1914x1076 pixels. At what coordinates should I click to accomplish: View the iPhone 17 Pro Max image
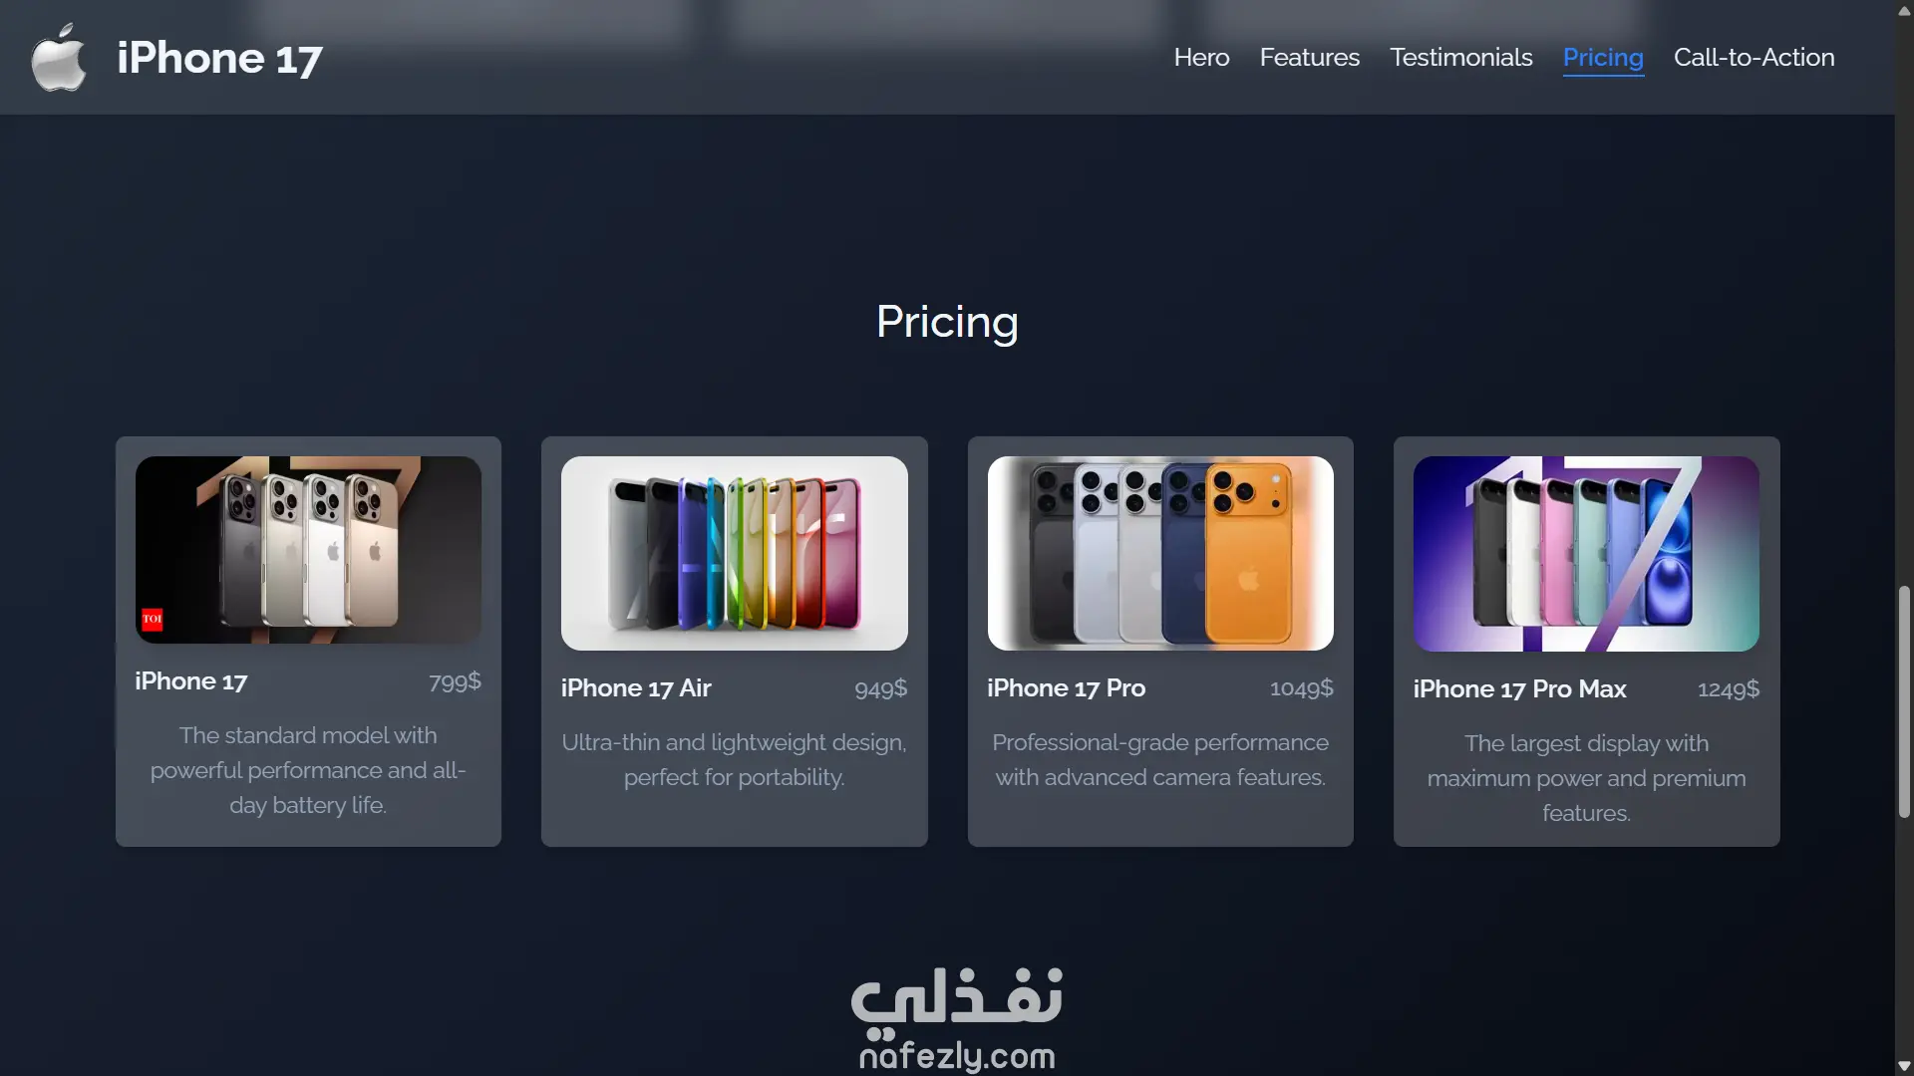tap(1586, 554)
